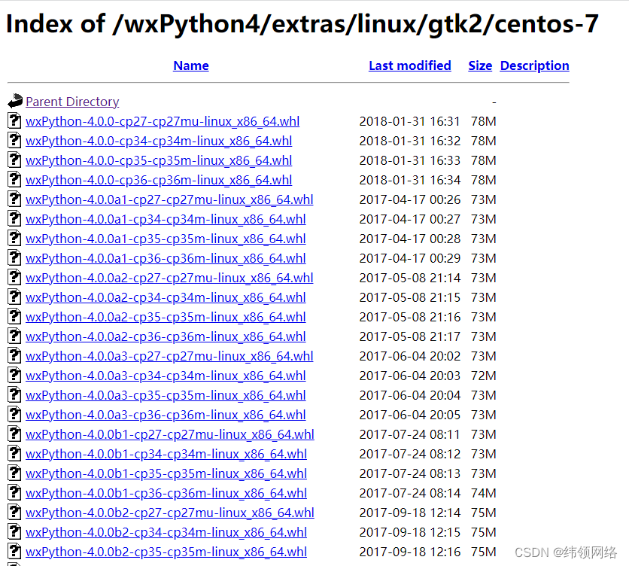This screenshot has width=629, height=566.
Task: Click wxPython-4.0.0b2-cp35-cp35m-linux_x86_64.whl link
Action: (166, 552)
